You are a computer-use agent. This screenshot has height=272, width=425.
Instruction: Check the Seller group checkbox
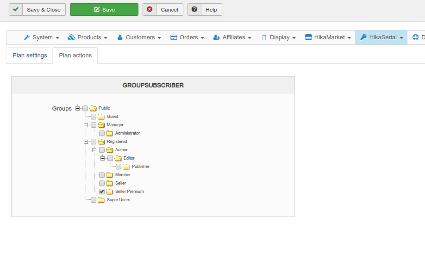102,183
